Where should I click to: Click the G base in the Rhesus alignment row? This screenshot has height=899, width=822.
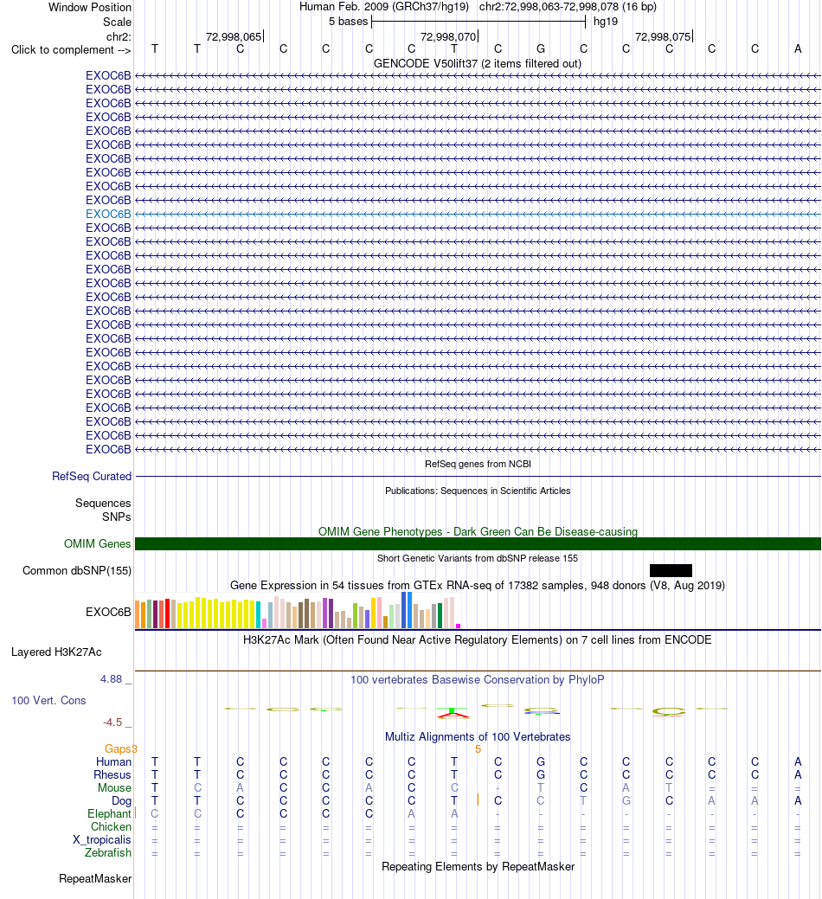(541, 775)
